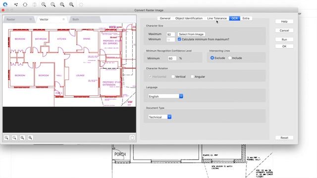
Task: Click the Help button
Action: 284,21
